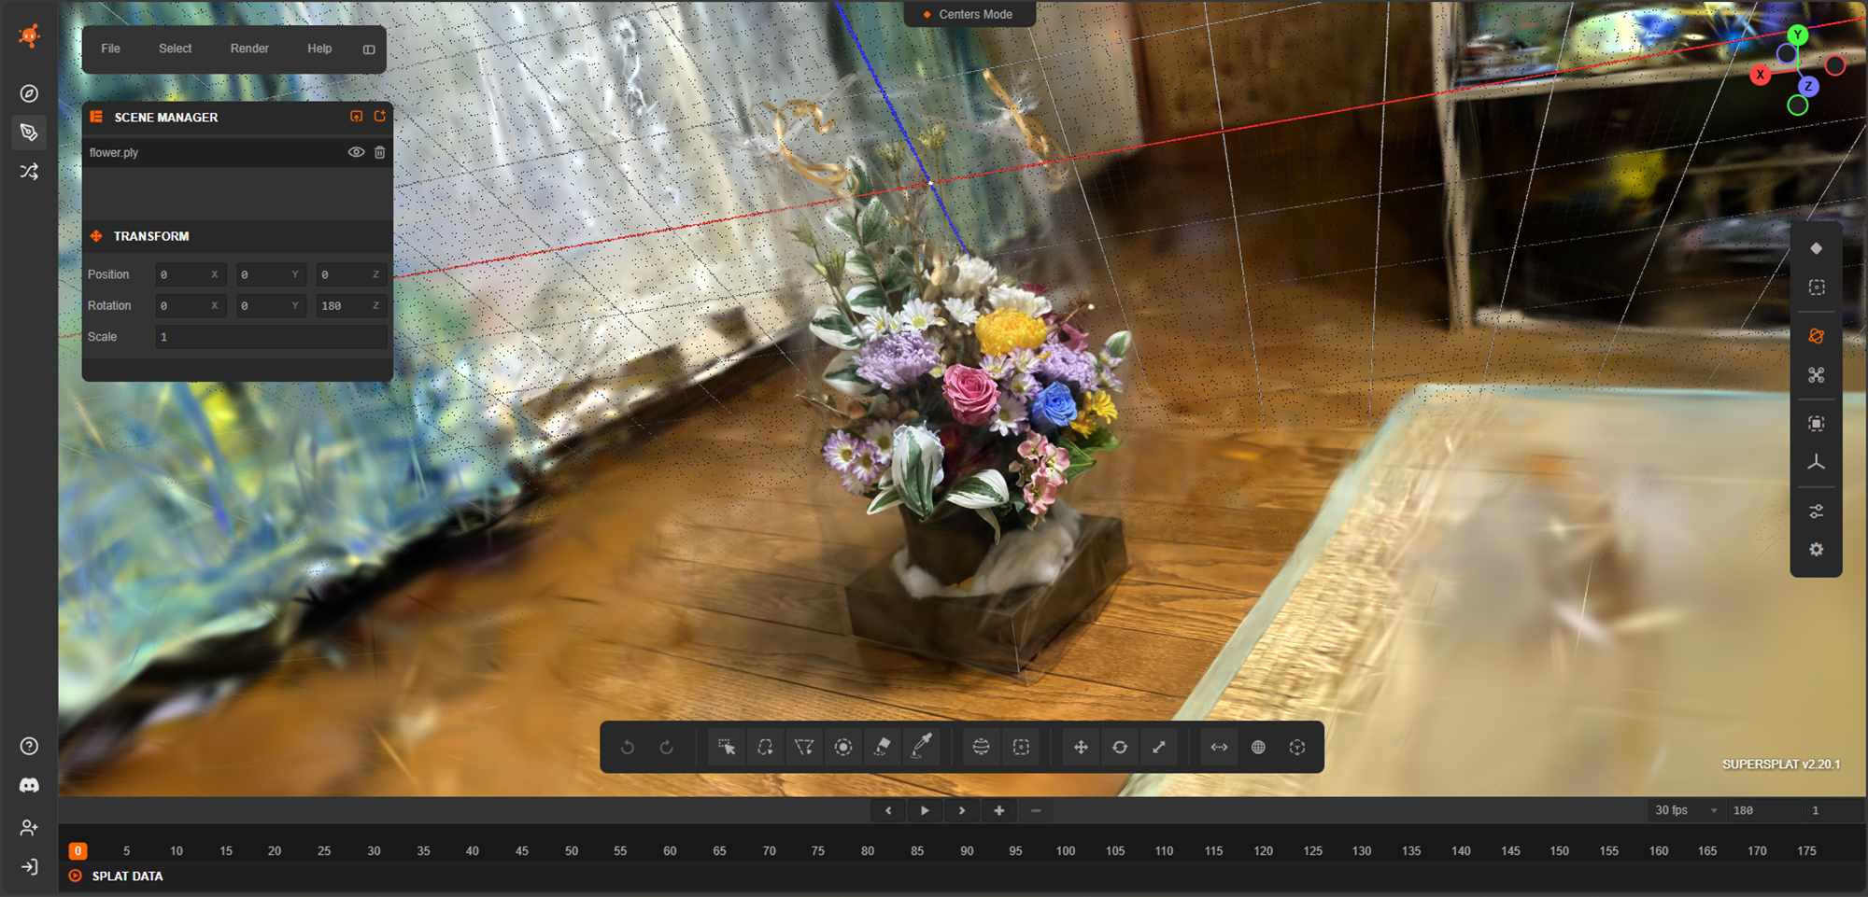Toggle visibility of flower.ply

[x=356, y=152]
